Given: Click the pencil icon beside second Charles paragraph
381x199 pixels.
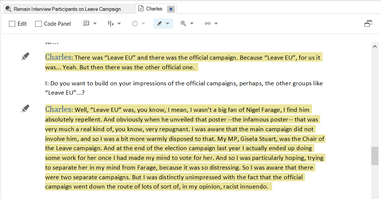Looking at the screenshot, I should [x=25, y=109].
